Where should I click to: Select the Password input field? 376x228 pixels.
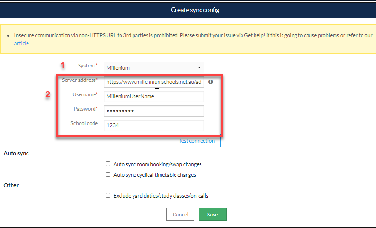point(154,111)
